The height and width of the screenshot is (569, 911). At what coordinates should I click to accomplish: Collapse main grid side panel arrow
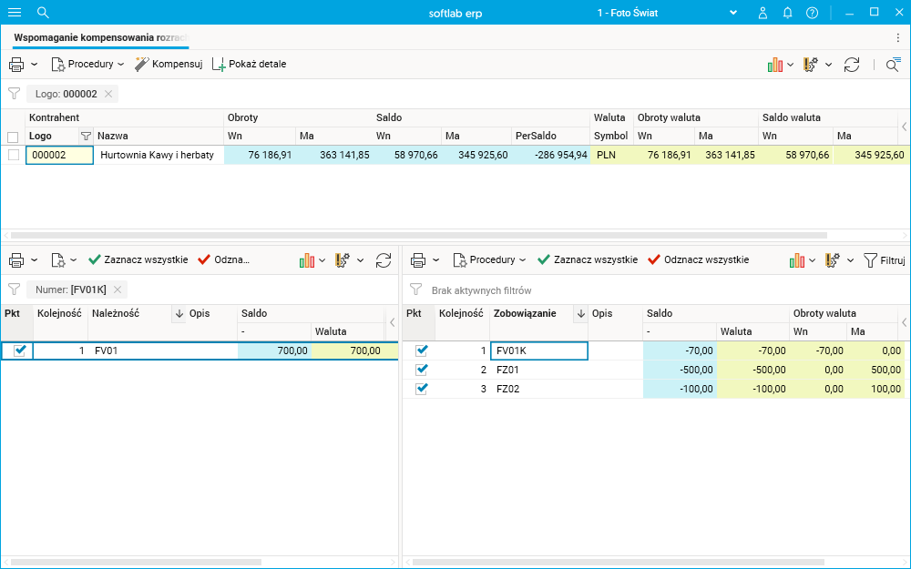click(x=904, y=127)
